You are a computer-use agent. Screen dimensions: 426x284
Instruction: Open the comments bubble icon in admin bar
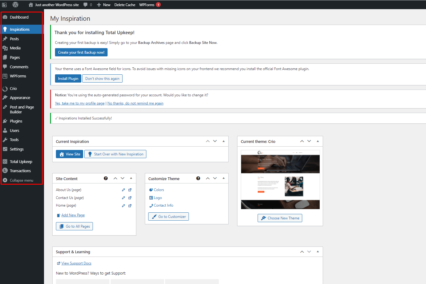86,5
